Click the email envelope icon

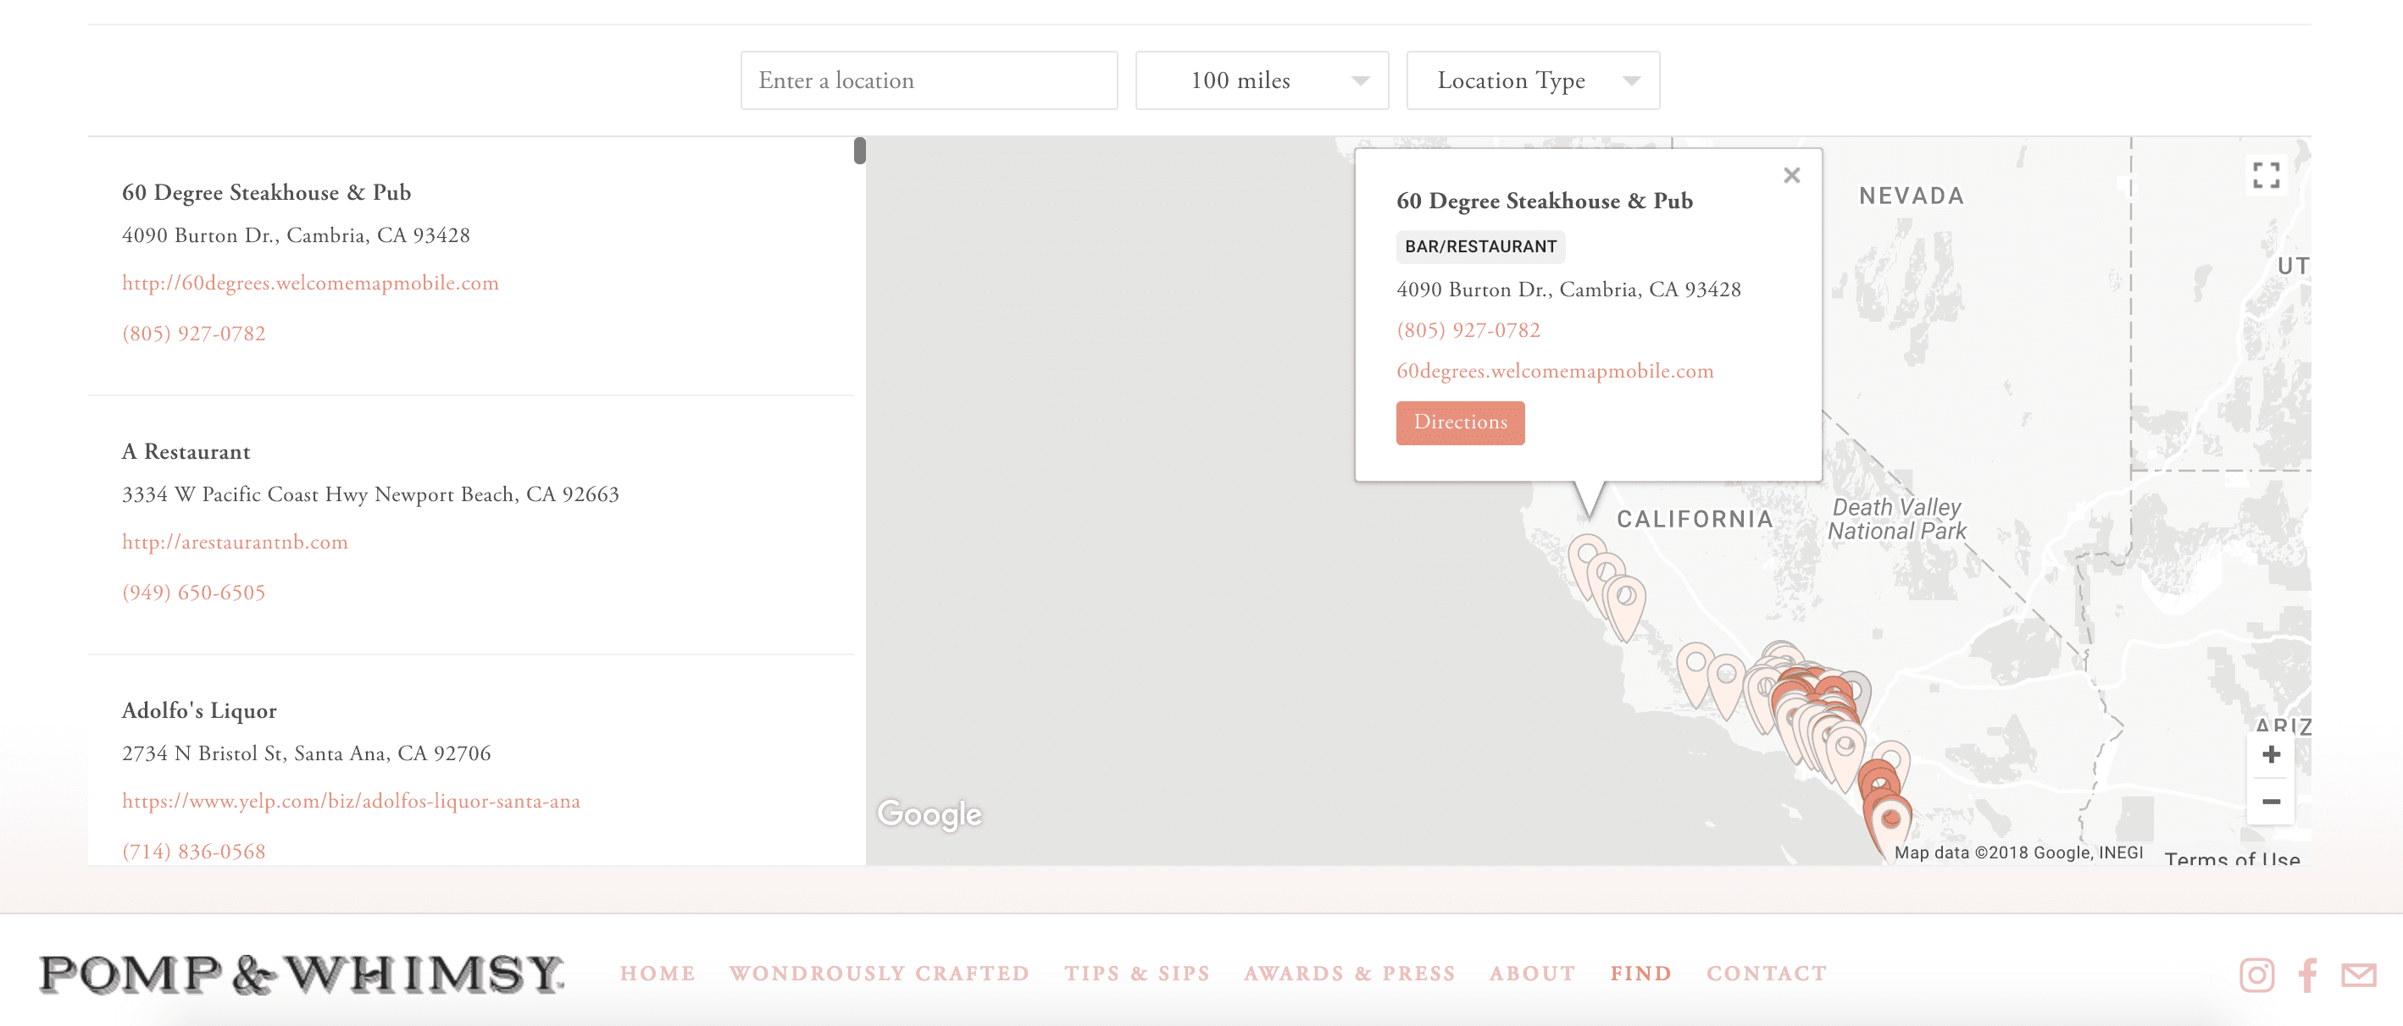coord(2358,974)
